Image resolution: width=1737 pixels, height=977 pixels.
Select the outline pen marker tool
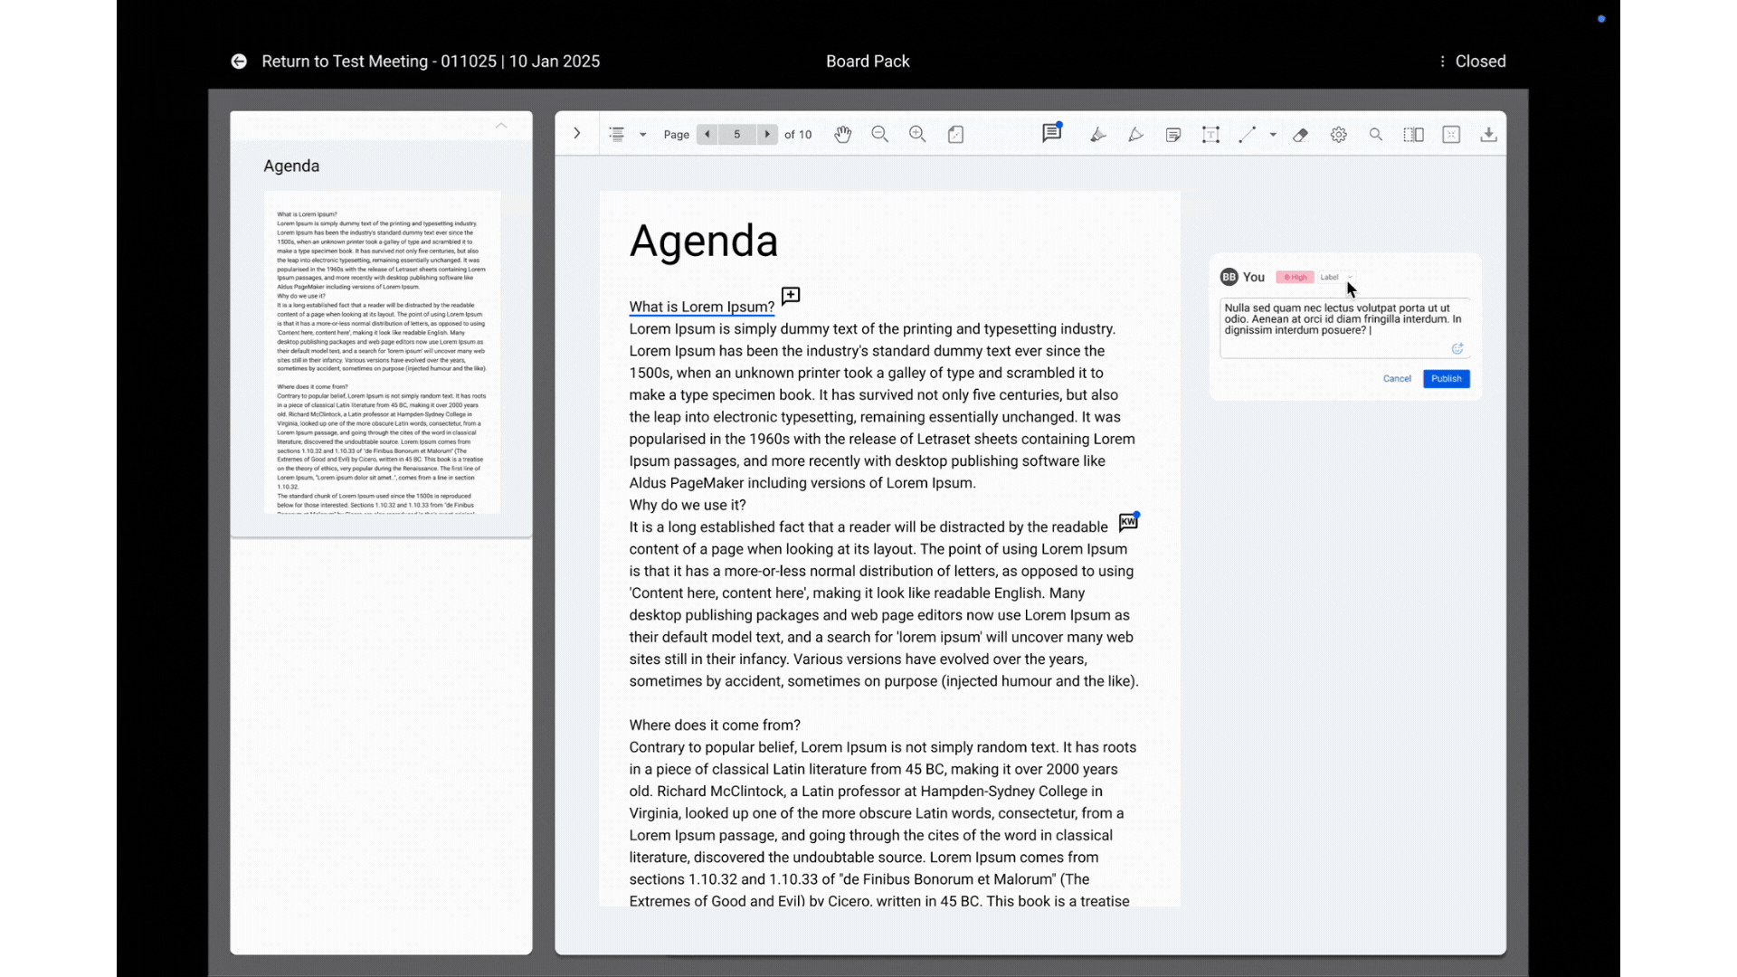[1135, 135]
